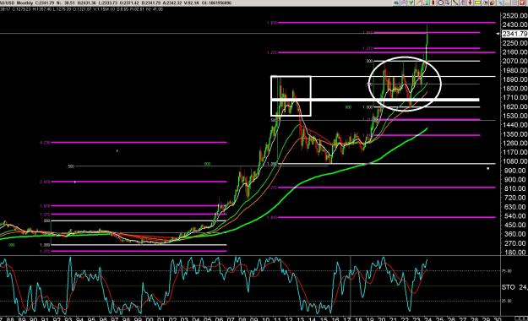This screenshot has height=321, width=528.
Task: Click the current price tag 2341.79
Action: [x=514, y=34]
